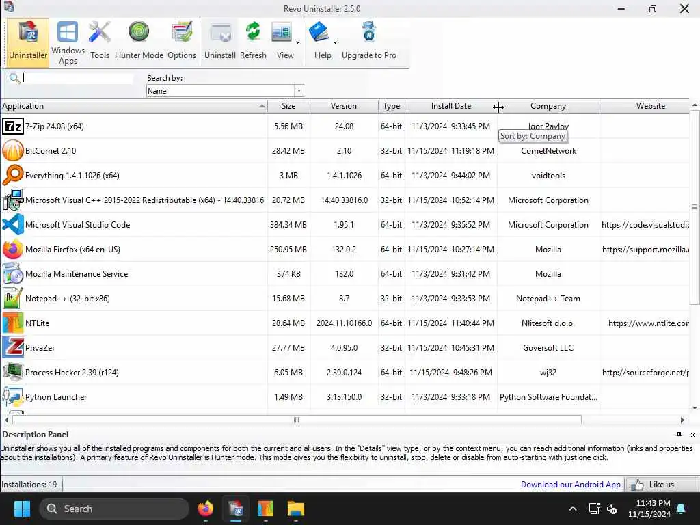
Task: Focus the program search input field
Action: click(x=78, y=78)
